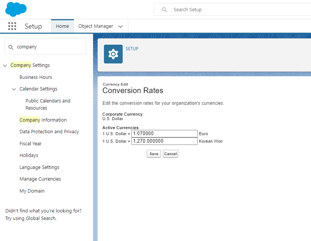Click the 'Euro' currency label

pos(203,134)
